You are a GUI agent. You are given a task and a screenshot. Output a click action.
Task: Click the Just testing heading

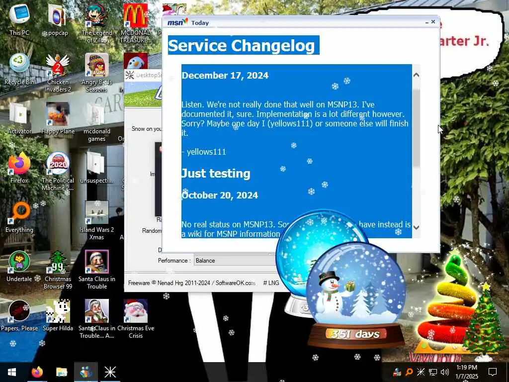pos(216,174)
